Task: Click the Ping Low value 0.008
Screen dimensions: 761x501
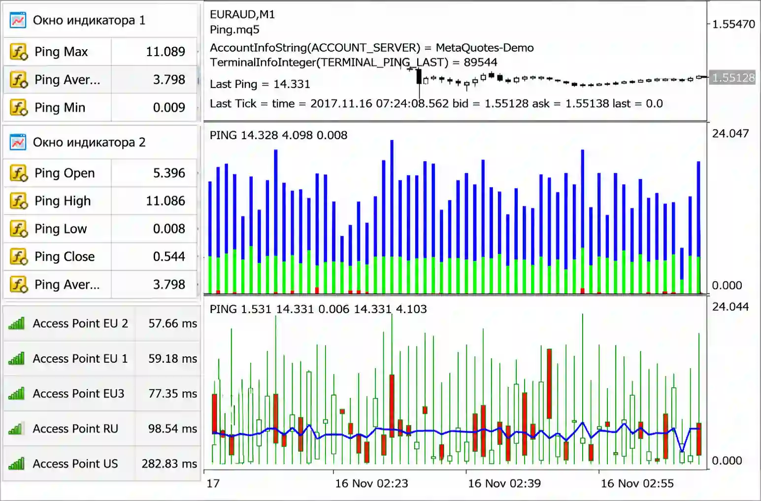Action: [x=169, y=229]
